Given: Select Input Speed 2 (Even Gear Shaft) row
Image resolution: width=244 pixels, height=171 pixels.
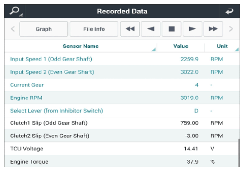Looking at the screenshot, I should coord(122,72).
